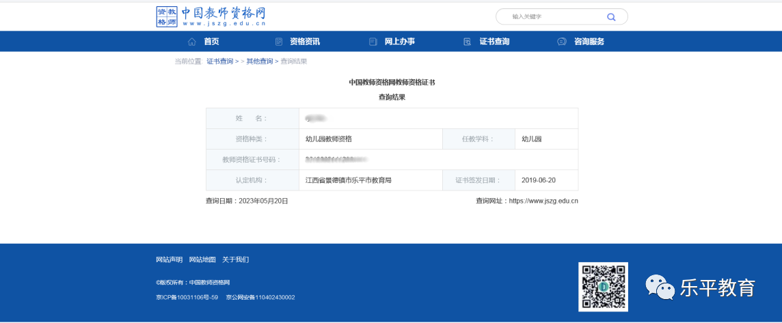Click the icon beside 资格资讯

point(279,42)
